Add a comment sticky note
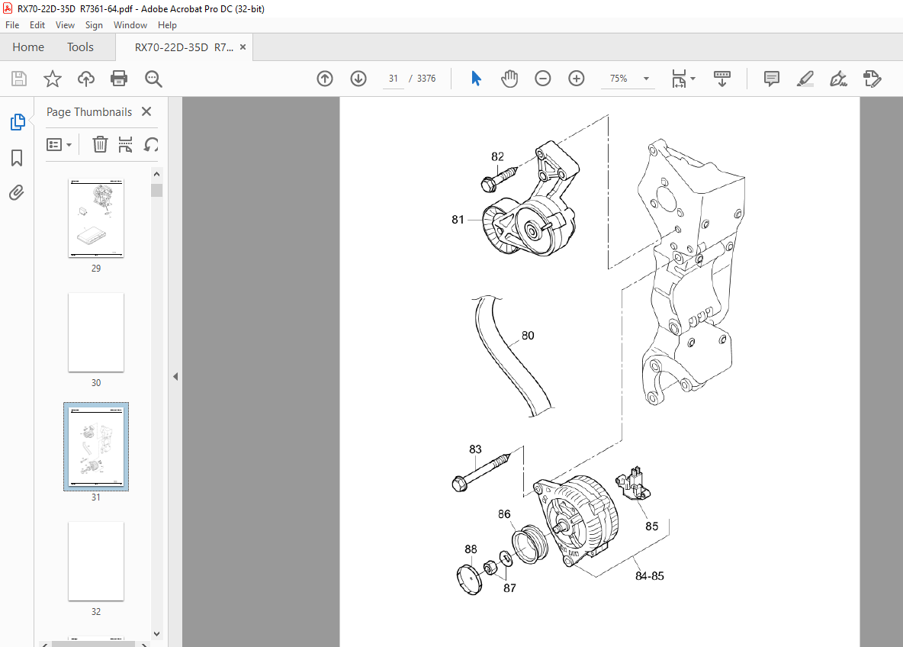This screenshot has height=647, width=903. tap(771, 79)
